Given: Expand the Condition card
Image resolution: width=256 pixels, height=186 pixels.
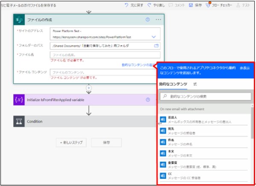Looking at the screenshot, I should tap(85, 122).
